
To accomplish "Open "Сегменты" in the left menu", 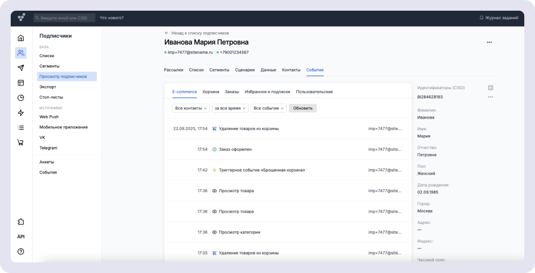I will [x=49, y=66].
